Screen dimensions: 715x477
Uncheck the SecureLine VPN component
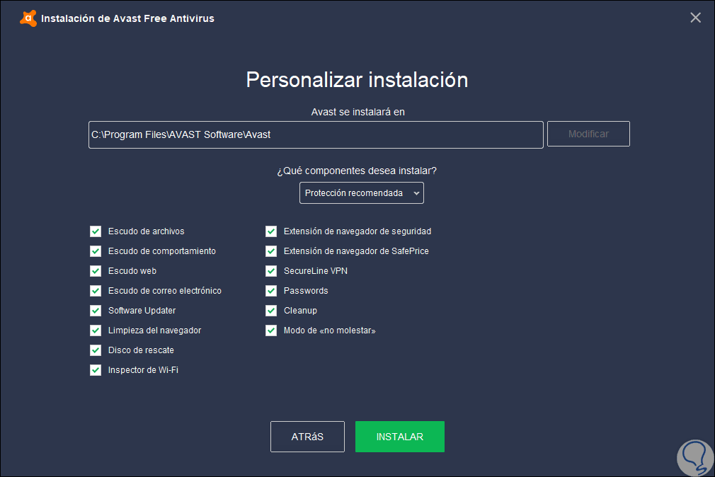[x=271, y=271]
